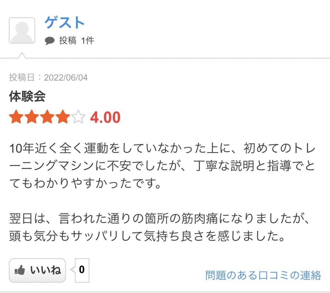The image size is (330, 293).
Task: Click the first paragraph of review text
Action: coord(162,165)
